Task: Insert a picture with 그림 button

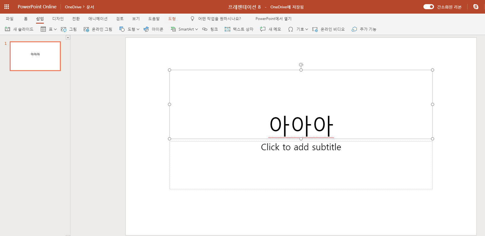Action: [69, 29]
